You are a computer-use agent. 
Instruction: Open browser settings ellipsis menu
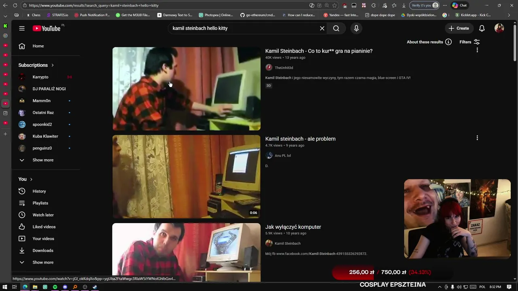[x=445, y=5]
